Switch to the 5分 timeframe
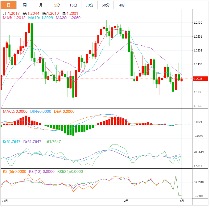This screenshot has width=210, height=208. pos(57,5)
